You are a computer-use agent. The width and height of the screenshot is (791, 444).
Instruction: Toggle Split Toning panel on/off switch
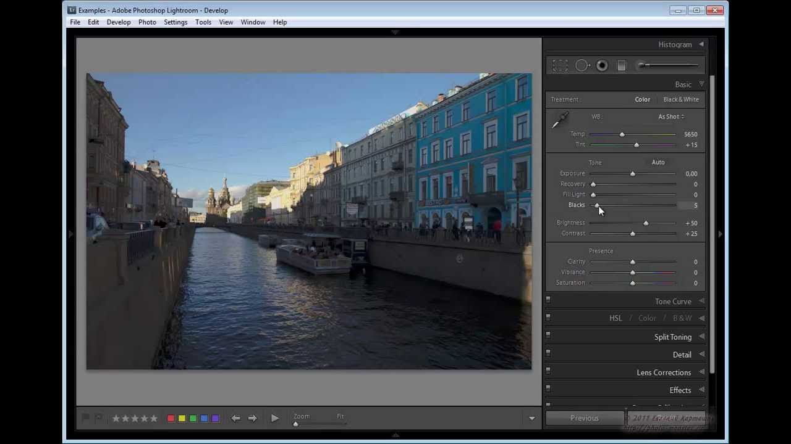[548, 336]
